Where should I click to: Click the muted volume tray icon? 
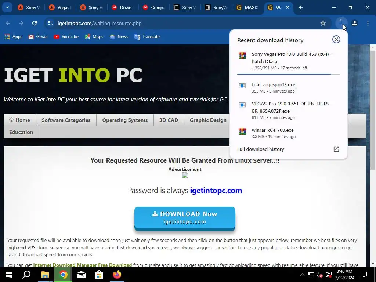tap(319, 275)
